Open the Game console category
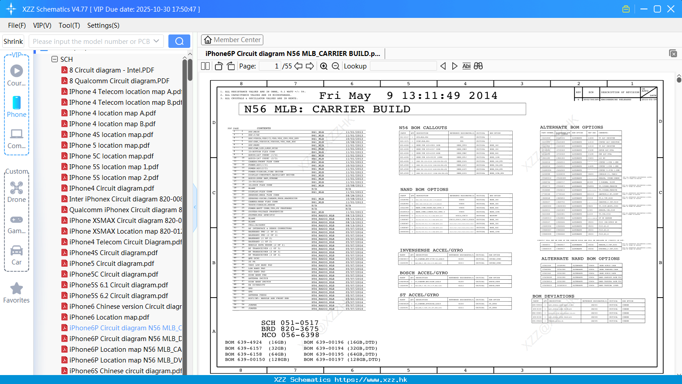 click(17, 224)
